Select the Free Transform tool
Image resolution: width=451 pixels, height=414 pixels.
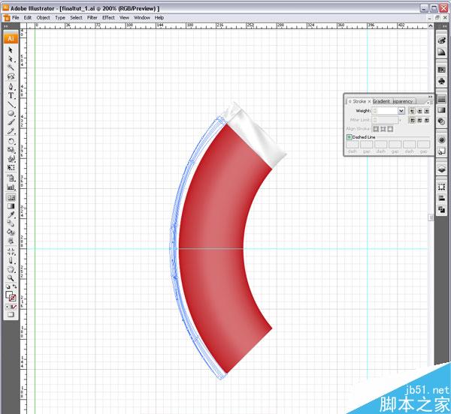(11, 167)
